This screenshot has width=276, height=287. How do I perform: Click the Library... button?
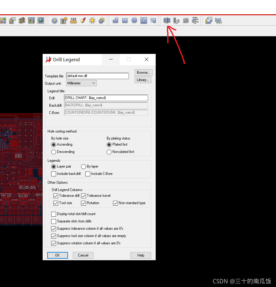[x=143, y=80]
